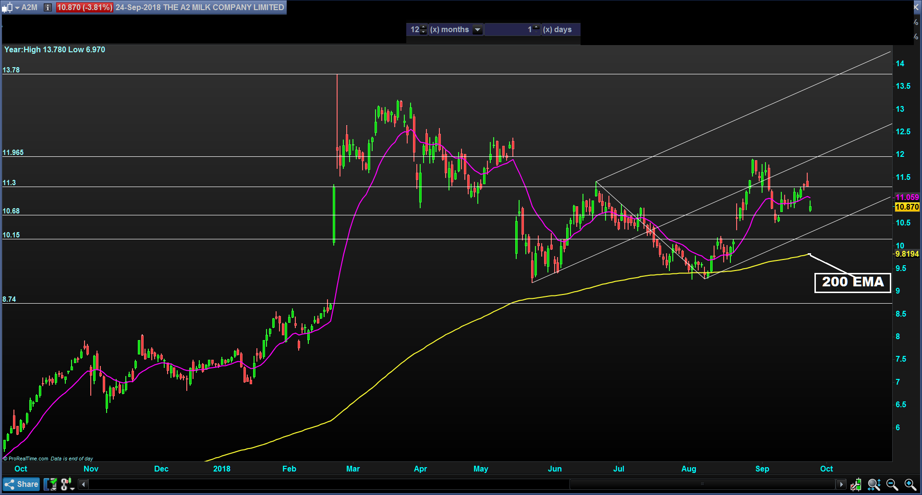Click the 12.5 price axis label

point(903,132)
